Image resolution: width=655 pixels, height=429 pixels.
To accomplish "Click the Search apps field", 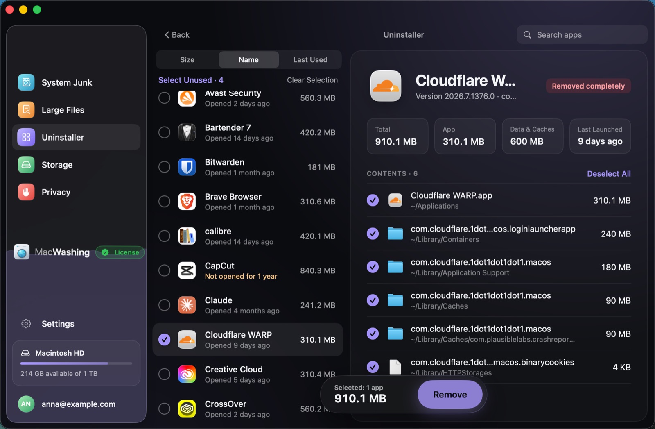I will [582, 35].
